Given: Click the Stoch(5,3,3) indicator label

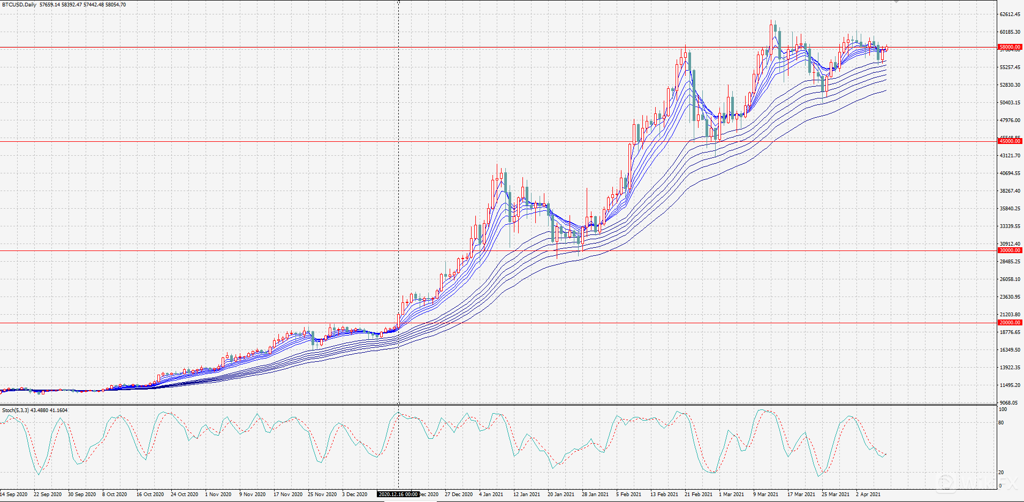Looking at the screenshot, I should point(16,410).
